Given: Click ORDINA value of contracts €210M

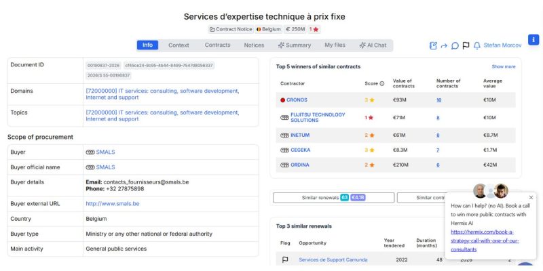Looking at the screenshot, I should [x=400, y=165].
